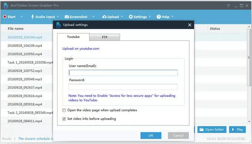Click the Upload cloud icon
Viewport: 252px width, 144px height.
coord(104,17)
